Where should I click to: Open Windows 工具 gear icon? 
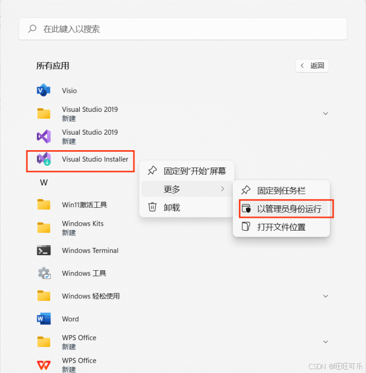[44, 273]
